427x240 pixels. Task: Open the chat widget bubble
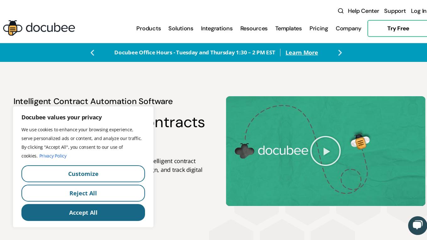417,225
